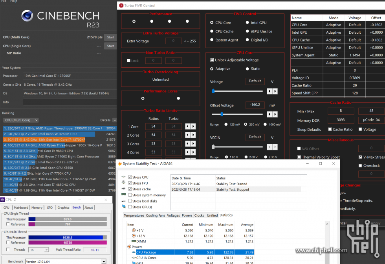Click the Cinebench R23 logo icon
Image resolution: width=385 pixels, height=264 pixels.
coord(27,16)
